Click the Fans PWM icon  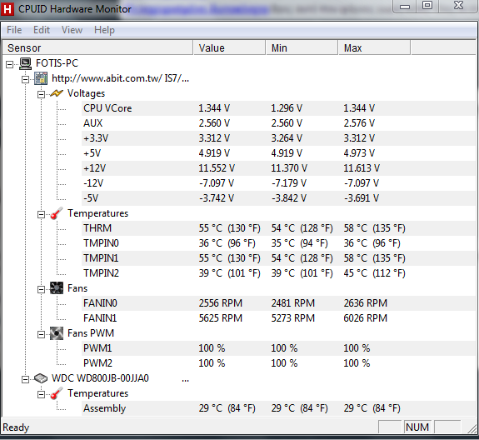pos(57,333)
